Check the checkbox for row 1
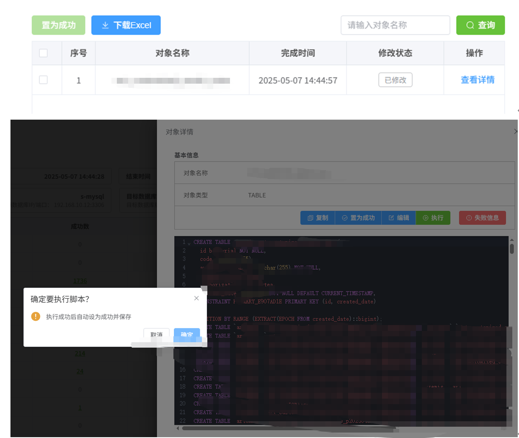Screen dimensions: 519x438 (x=43, y=80)
